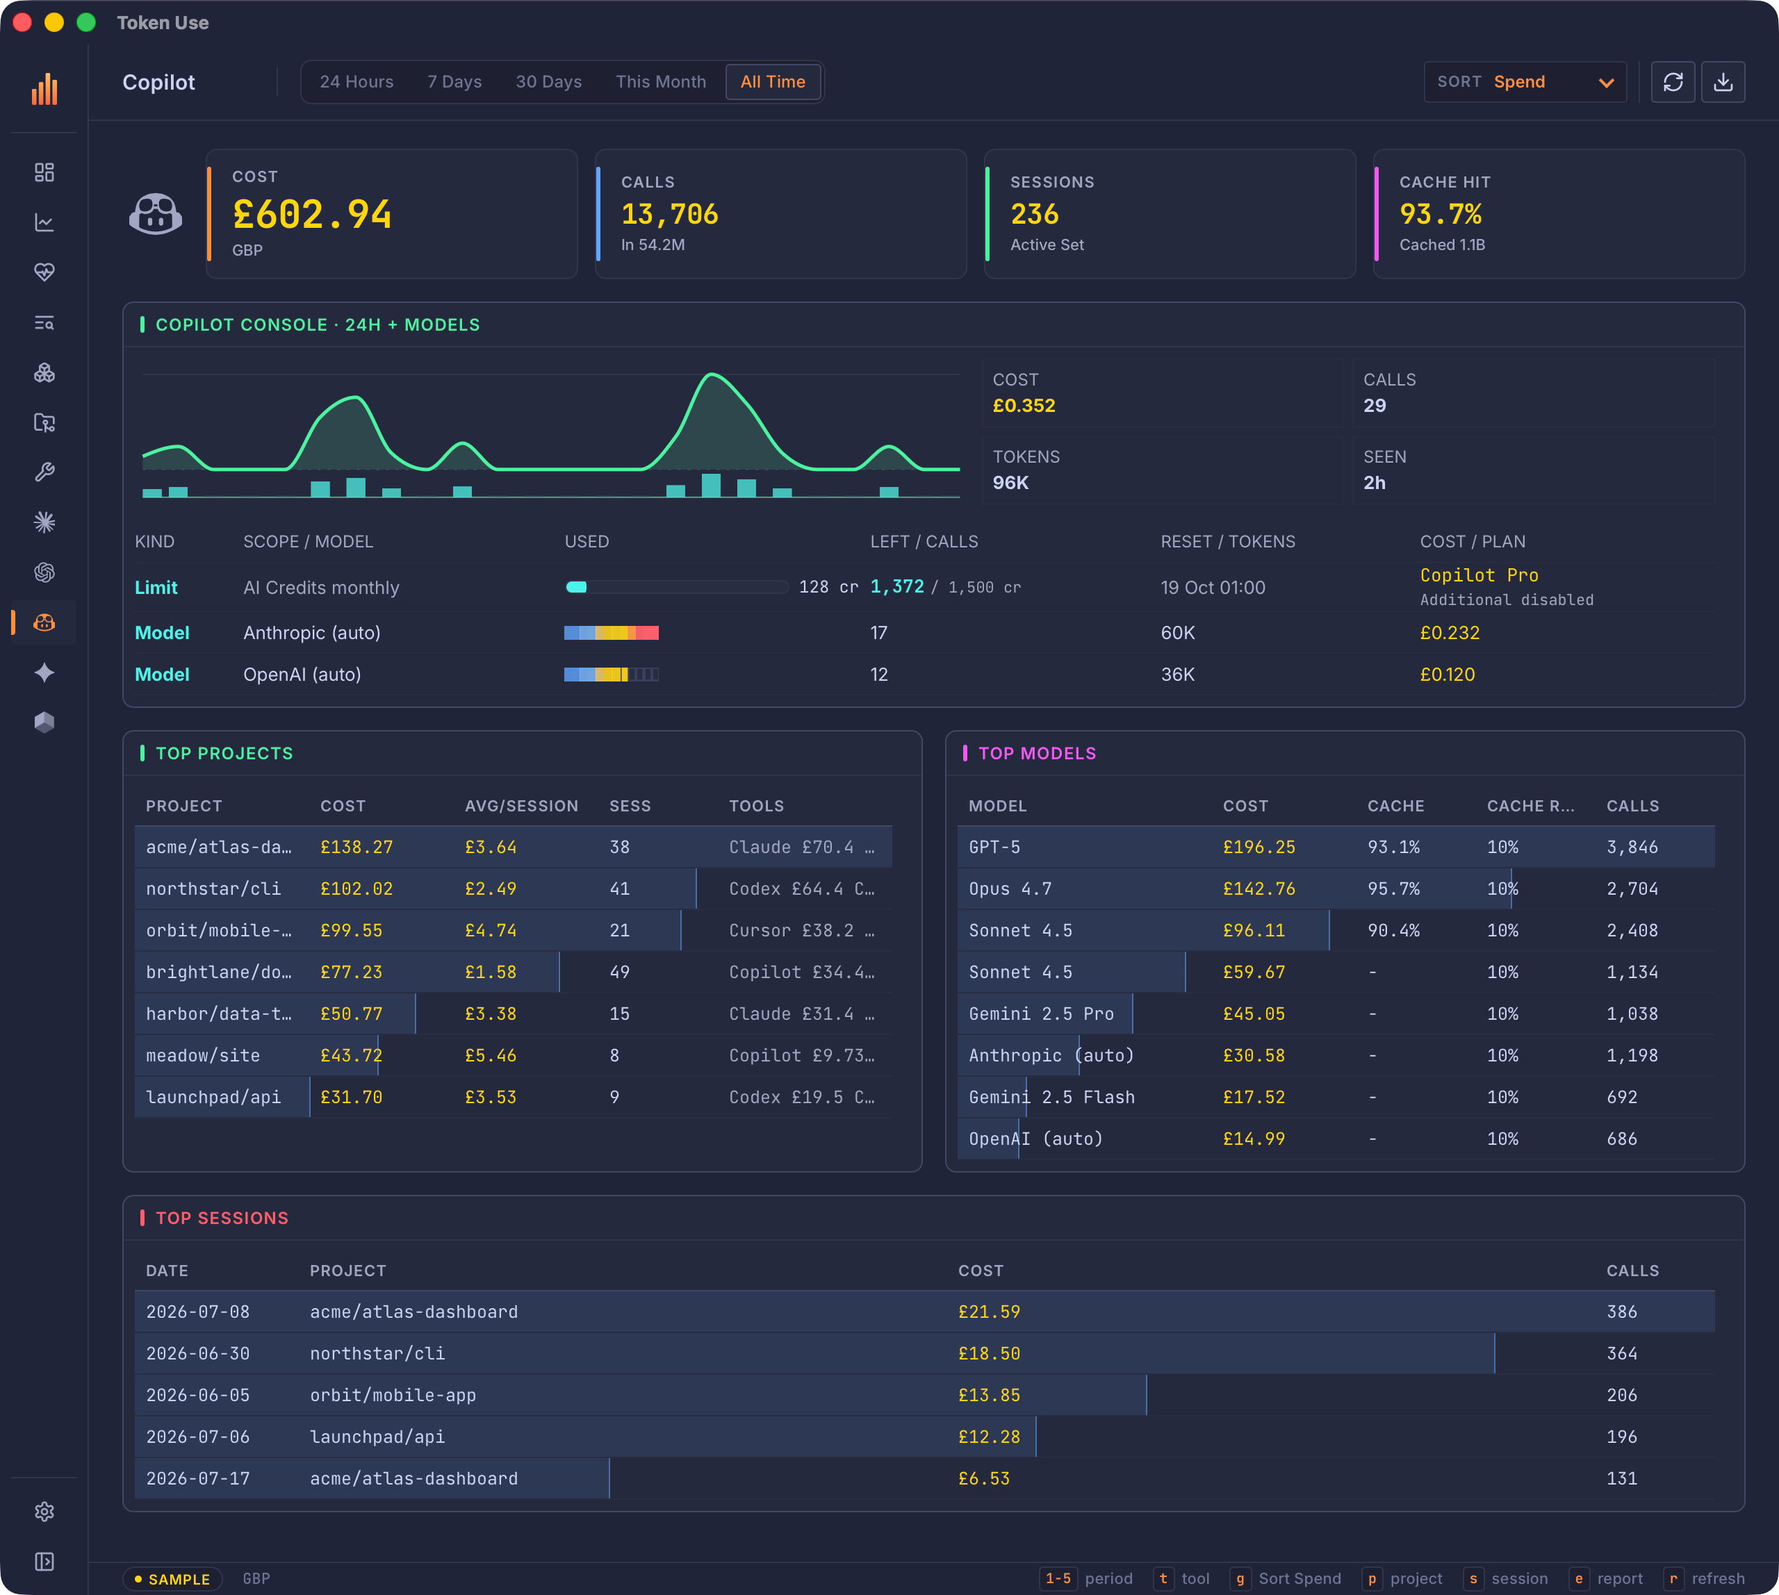Select the 24 Hours period tab

tap(356, 81)
